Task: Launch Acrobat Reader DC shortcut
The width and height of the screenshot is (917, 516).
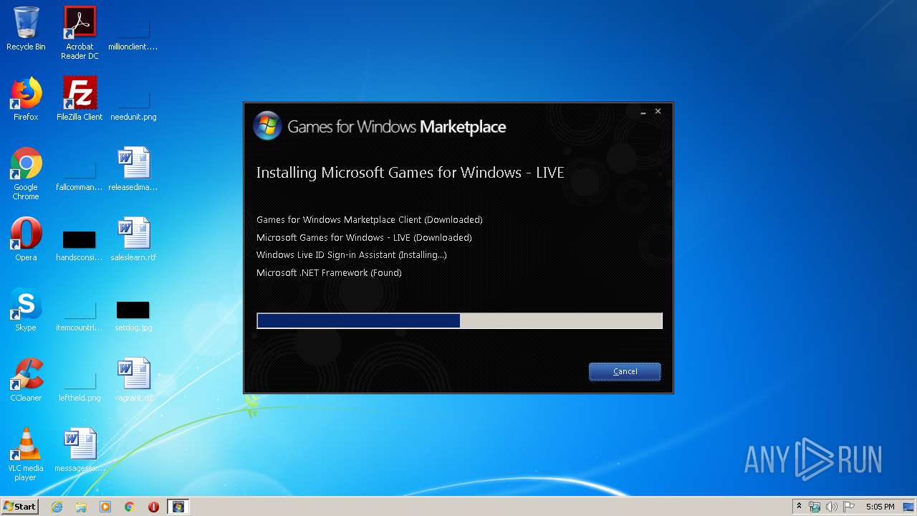Action: tap(80, 33)
